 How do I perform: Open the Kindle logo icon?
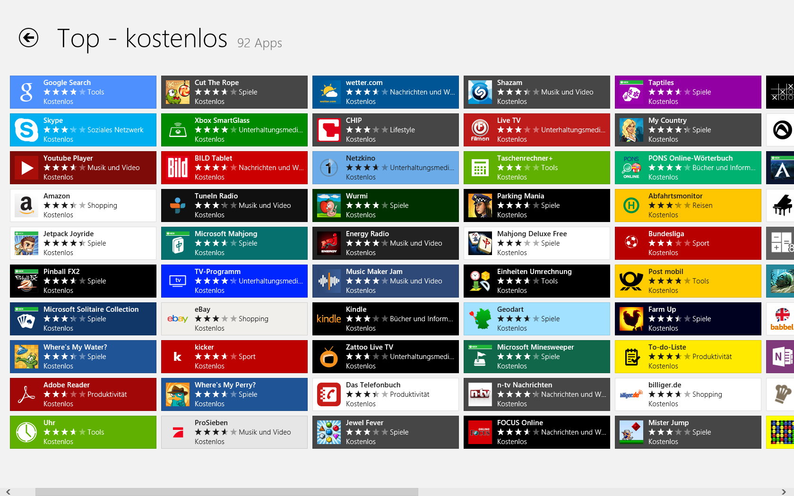[329, 319]
